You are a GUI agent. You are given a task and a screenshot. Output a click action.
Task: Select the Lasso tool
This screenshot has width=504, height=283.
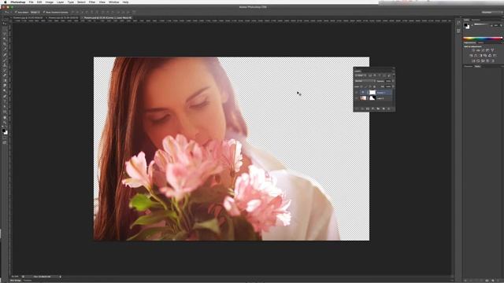(5, 33)
